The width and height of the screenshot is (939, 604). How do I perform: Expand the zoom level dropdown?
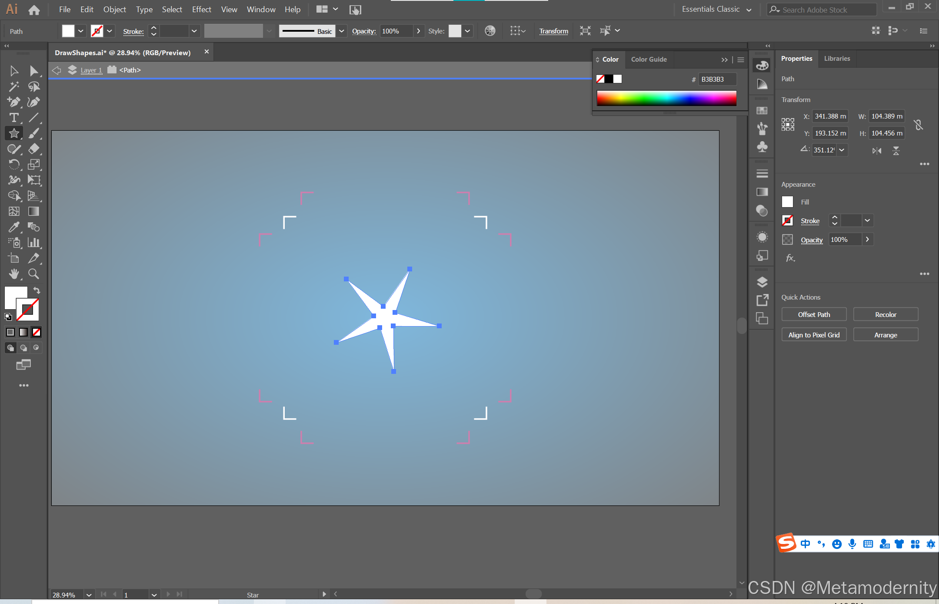(x=89, y=594)
